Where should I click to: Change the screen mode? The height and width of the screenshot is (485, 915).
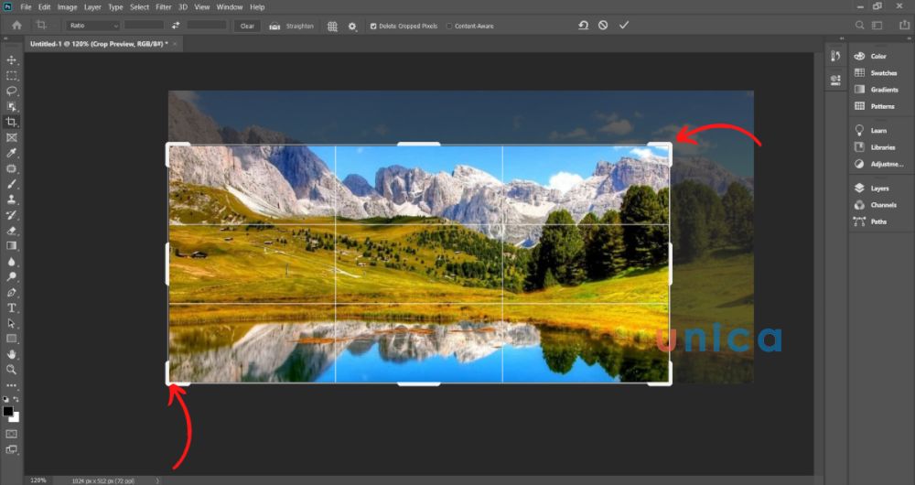[x=11, y=450]
